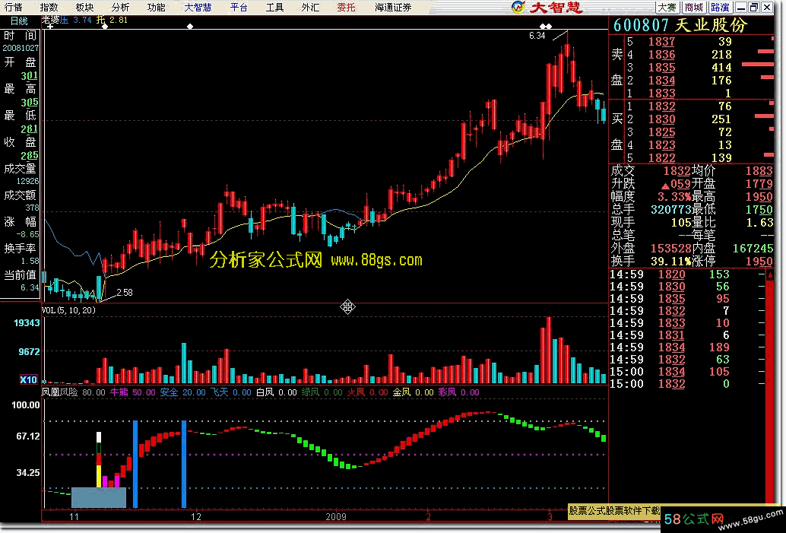Open the 指数 menu
This screenshot has height=533, width=786.
click(x=49, y=7)
